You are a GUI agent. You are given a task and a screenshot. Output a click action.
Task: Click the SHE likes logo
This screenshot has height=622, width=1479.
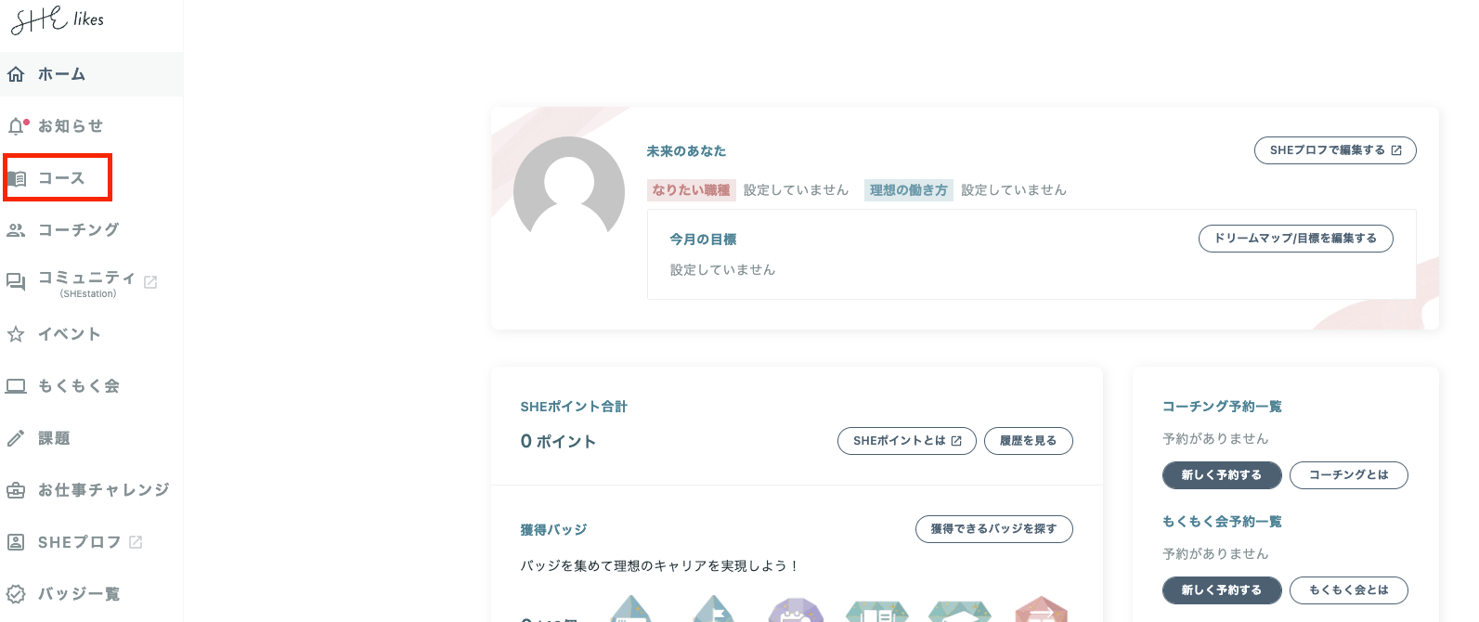coord(58,19)
